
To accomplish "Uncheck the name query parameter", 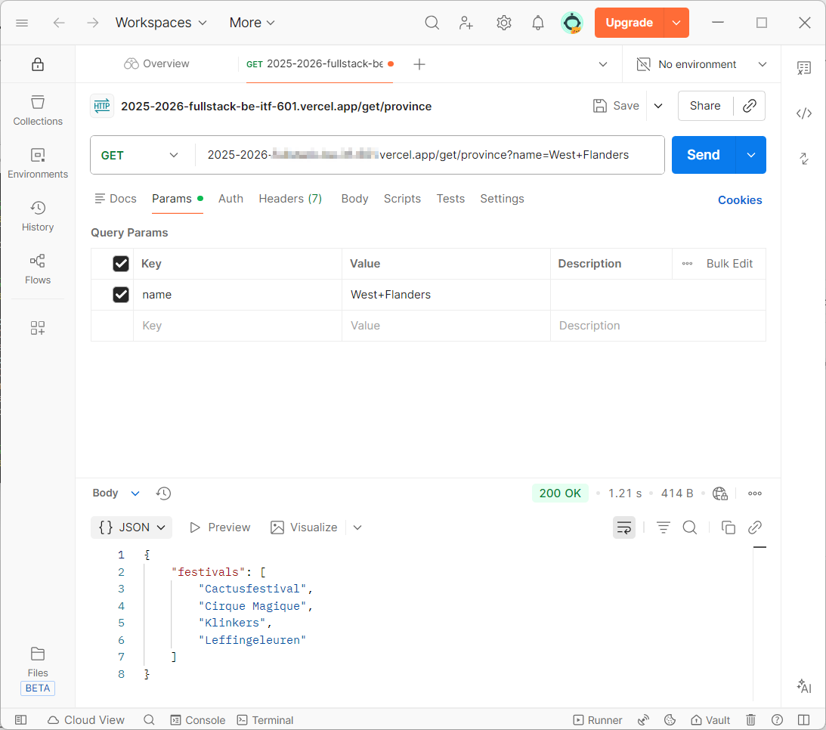I will (x=121, y=294).
